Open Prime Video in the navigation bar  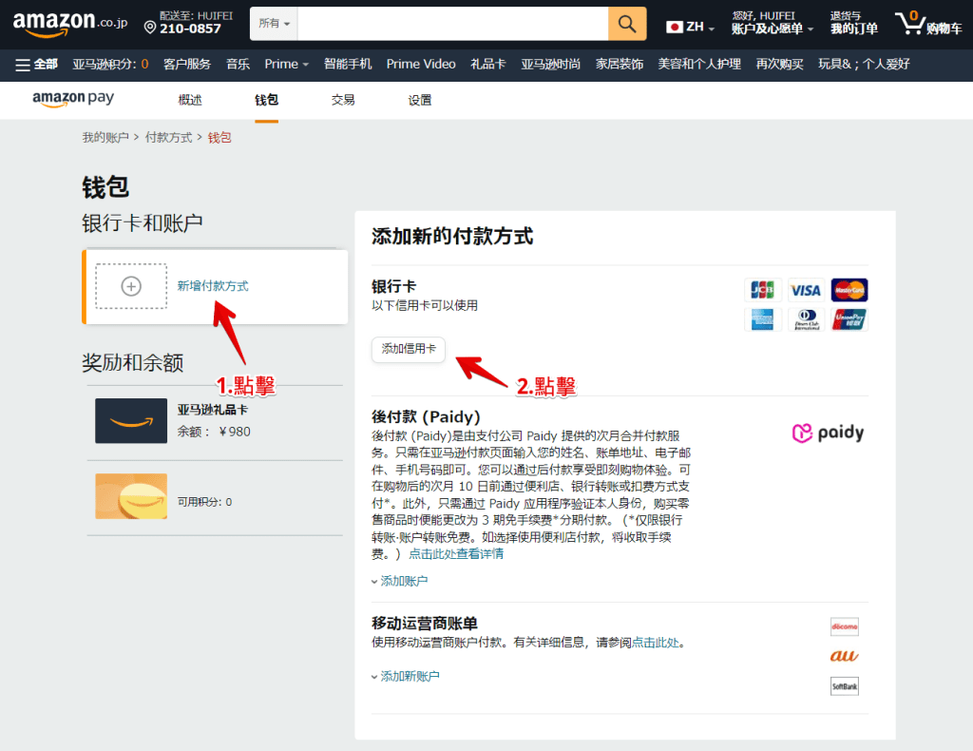coord(421,64)
